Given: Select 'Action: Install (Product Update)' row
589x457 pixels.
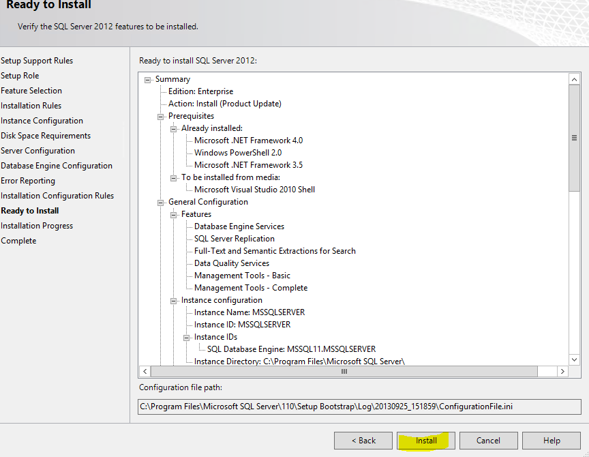Looking at the screenshot, I should pos(225,104).
